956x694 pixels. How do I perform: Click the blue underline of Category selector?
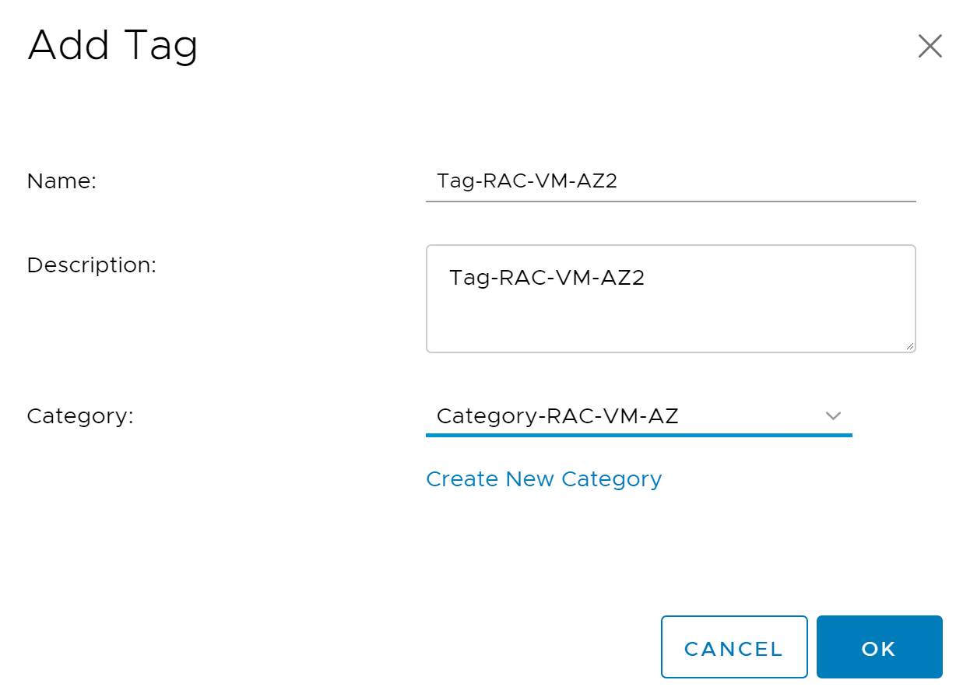[x=638, y=435]
